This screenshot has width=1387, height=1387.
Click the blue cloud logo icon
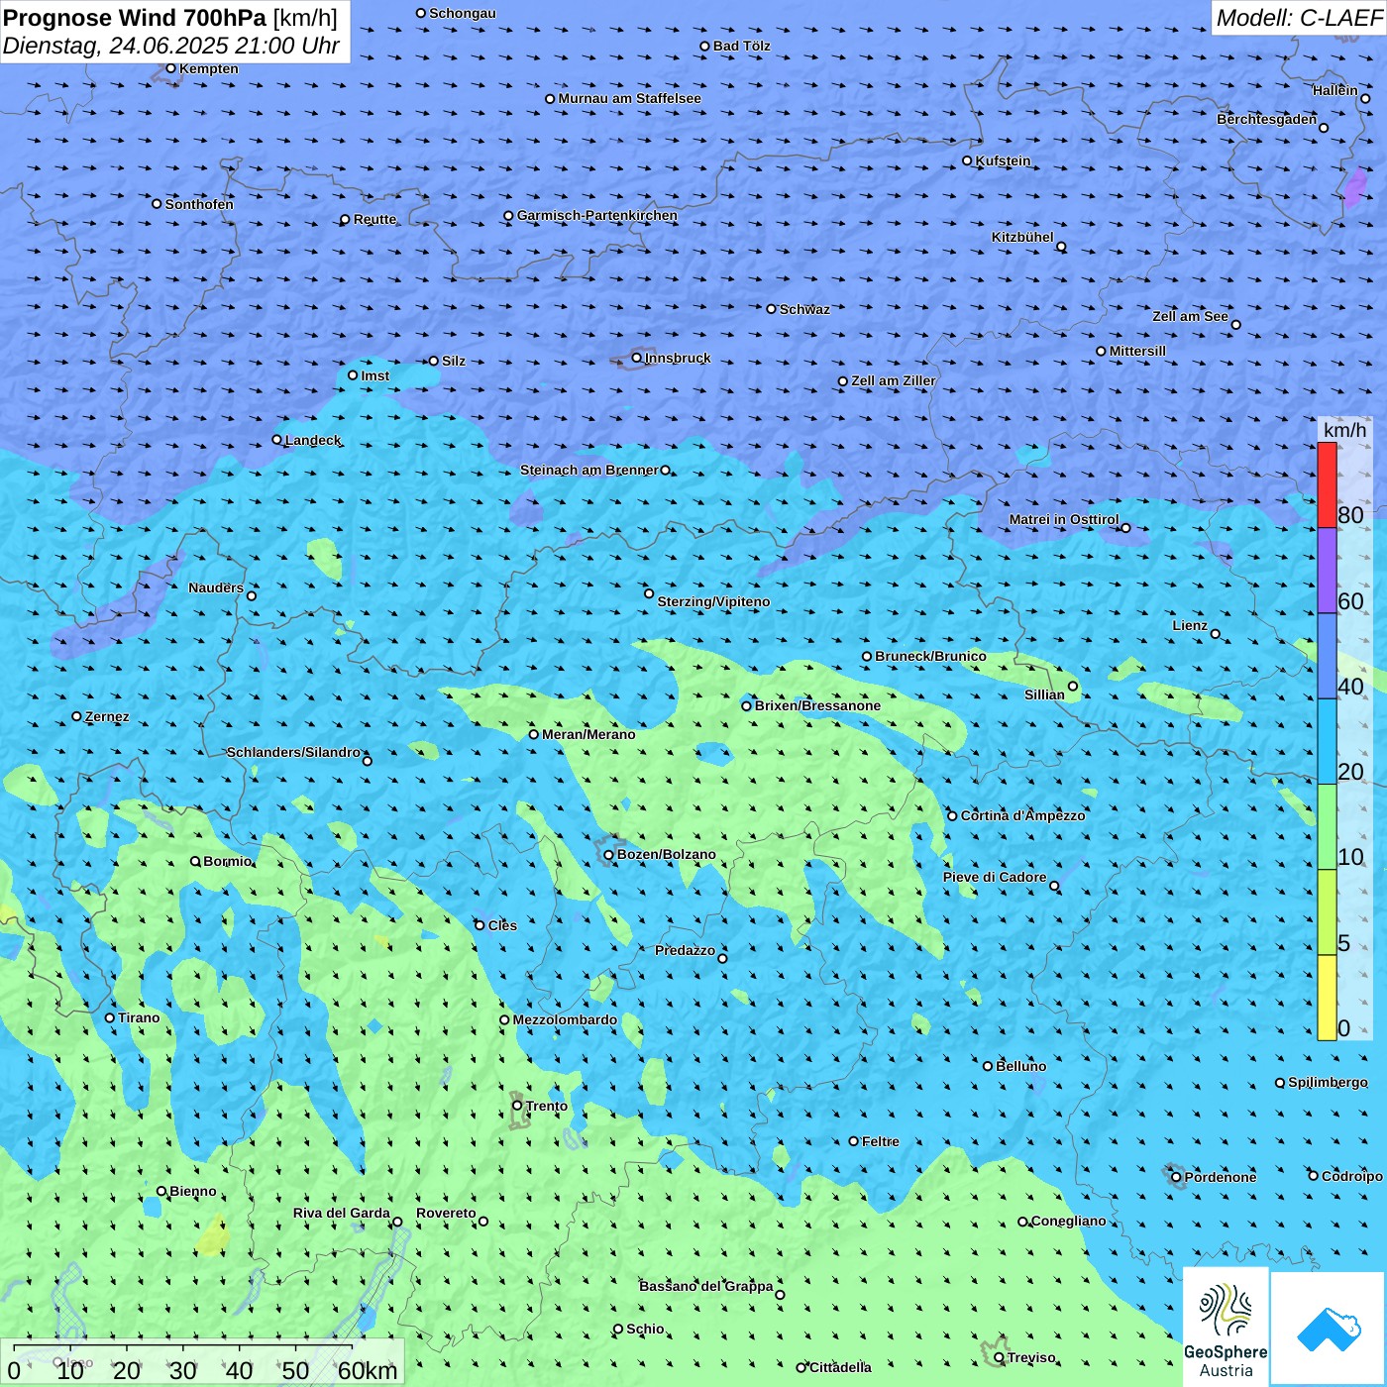click(x=1329, y=1328)
